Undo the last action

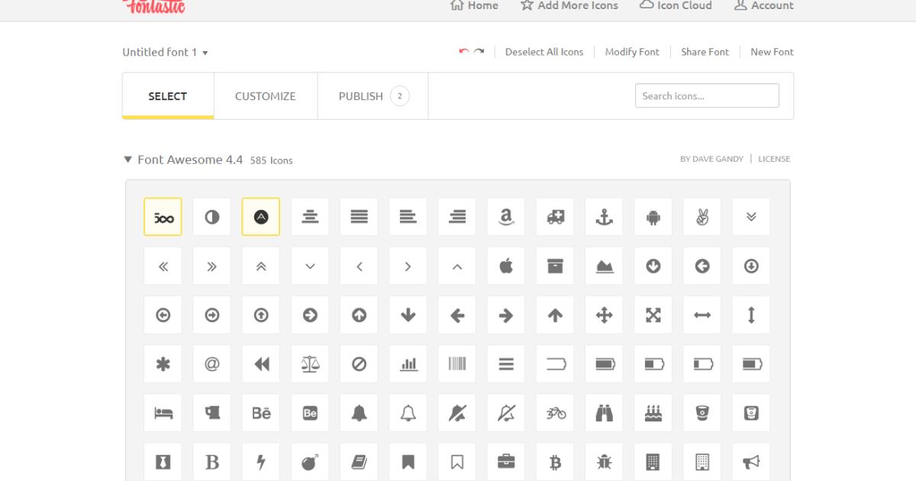[x=463, y=52]
